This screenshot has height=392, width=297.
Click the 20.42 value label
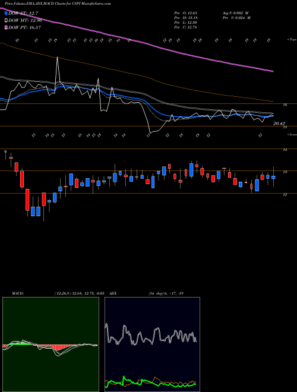(279, 124)
